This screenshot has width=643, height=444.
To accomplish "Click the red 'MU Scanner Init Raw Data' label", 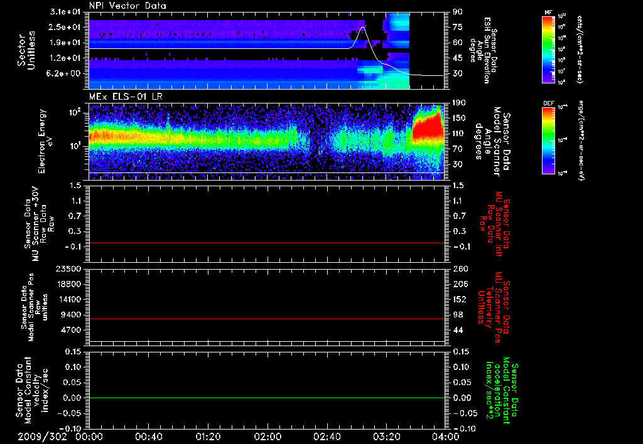I will (496, 224).
